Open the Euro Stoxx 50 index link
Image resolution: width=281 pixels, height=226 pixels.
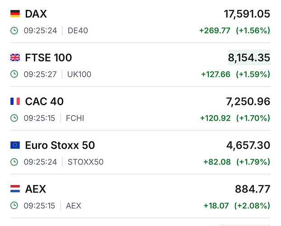coord(60,146)
